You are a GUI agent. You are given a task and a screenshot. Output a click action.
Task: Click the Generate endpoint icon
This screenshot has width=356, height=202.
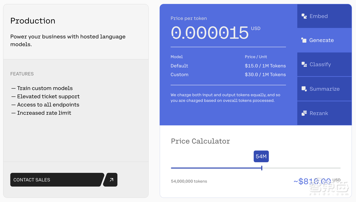304,40
